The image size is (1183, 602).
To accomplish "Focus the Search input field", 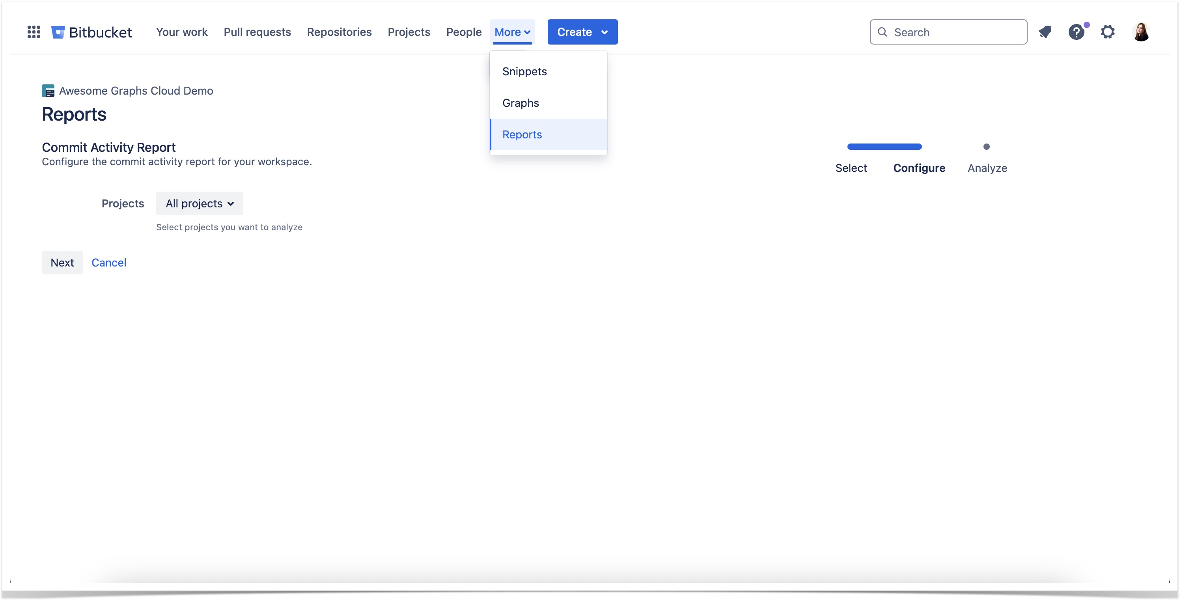I will point(955,32).
